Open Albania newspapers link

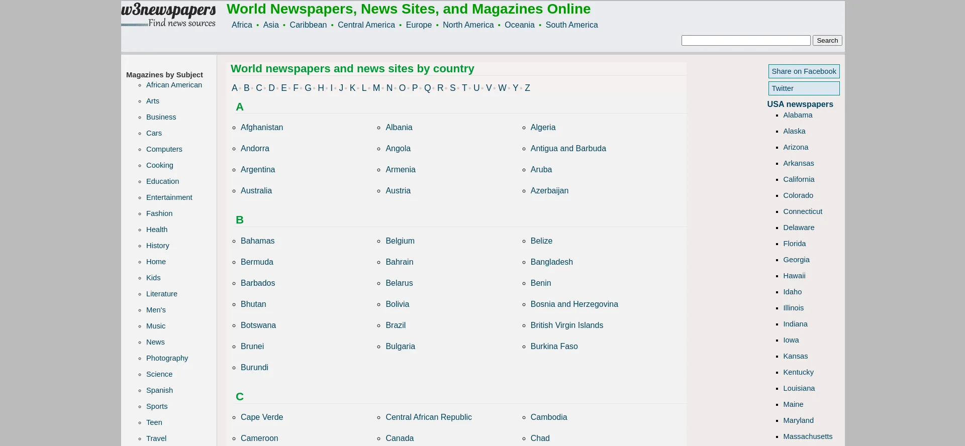(x=399, y=128)
